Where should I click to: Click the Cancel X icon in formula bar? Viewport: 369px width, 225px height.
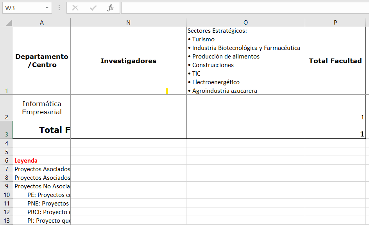[75, 8]
